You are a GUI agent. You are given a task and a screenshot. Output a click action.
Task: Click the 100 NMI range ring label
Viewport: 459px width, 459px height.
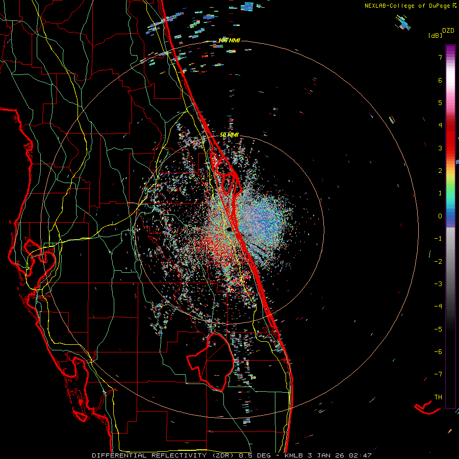click(x=229, y=40)
